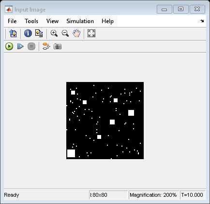
Task: Open the Simulation menu
Action: click(80, 21)
